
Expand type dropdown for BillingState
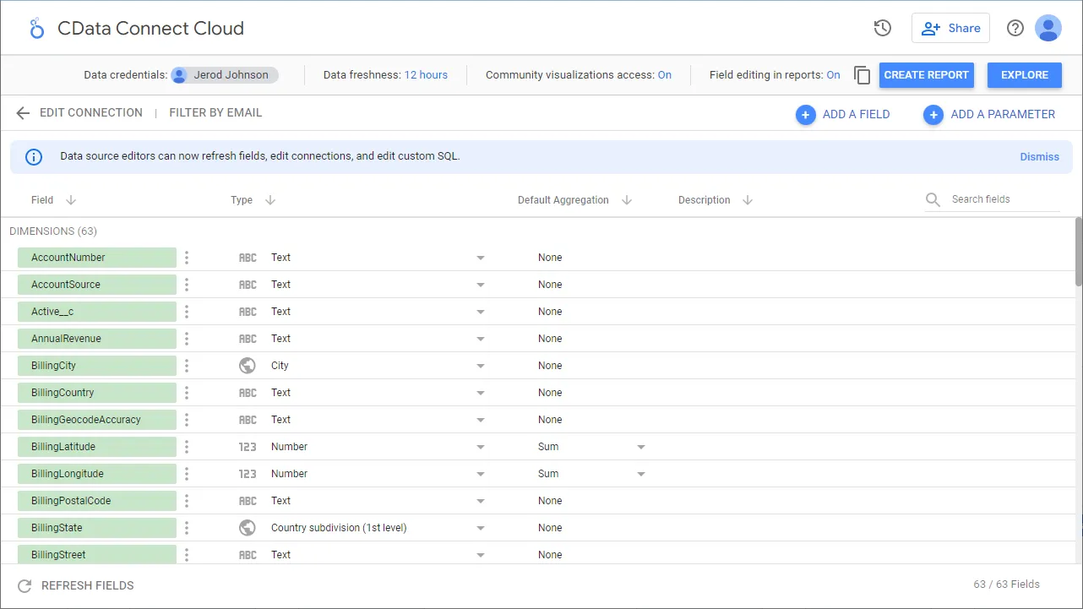pyautogui.click(x=480, y=528)
